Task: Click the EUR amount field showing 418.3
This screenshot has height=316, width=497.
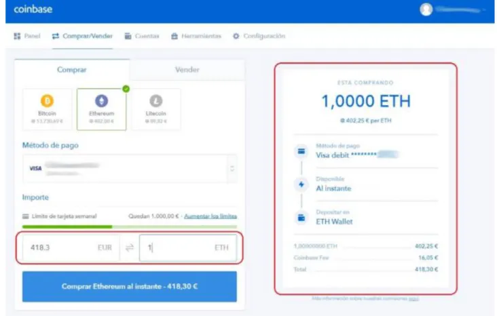Action: (71, 248)
